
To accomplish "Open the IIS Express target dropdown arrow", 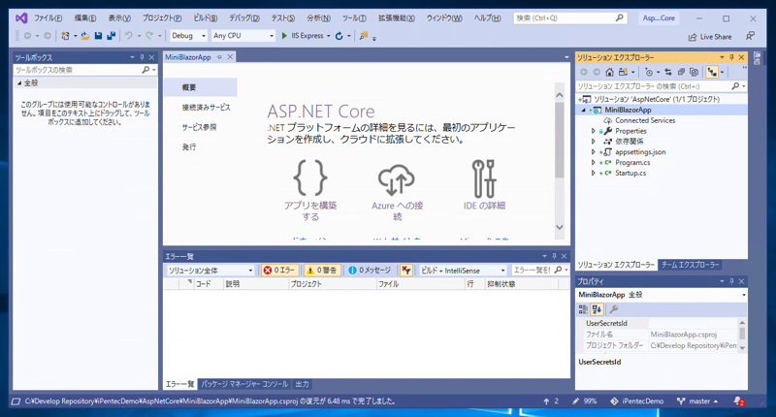I will point(329,36).
